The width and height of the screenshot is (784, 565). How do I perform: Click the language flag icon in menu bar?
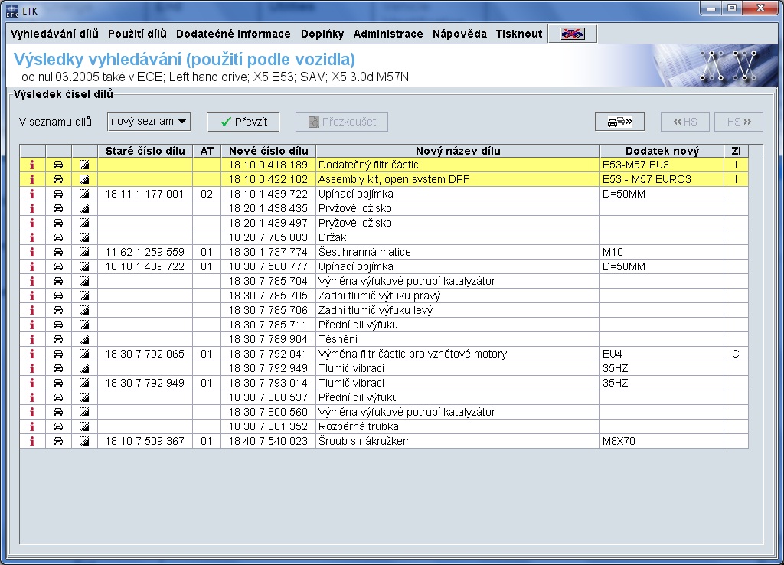(572, 34)
